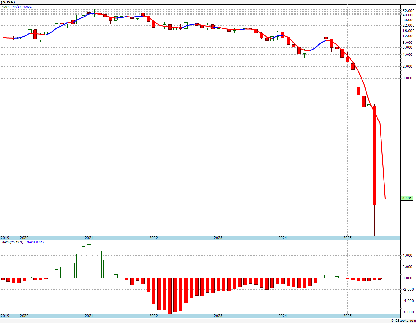Viewport: 416px width, 323px height.
Task: Select the MACD:0.012 value label
Action: pos(35,242)
